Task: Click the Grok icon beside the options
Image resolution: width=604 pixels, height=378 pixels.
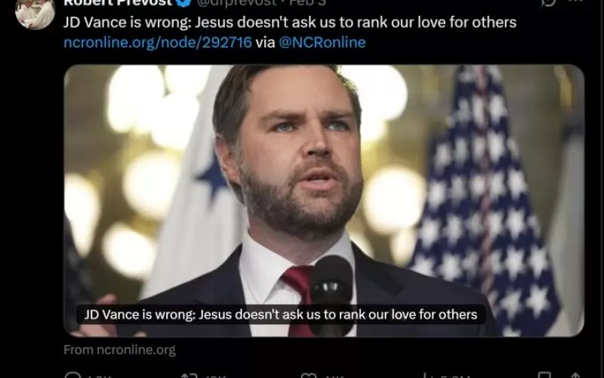Action: pyautogui.click(x=548, y=2)
